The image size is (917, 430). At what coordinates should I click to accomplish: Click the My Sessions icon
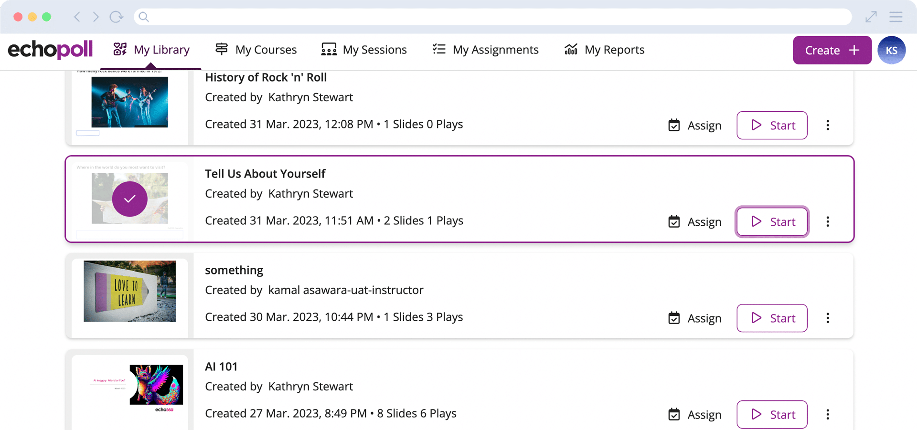click(x=329, y=50)
